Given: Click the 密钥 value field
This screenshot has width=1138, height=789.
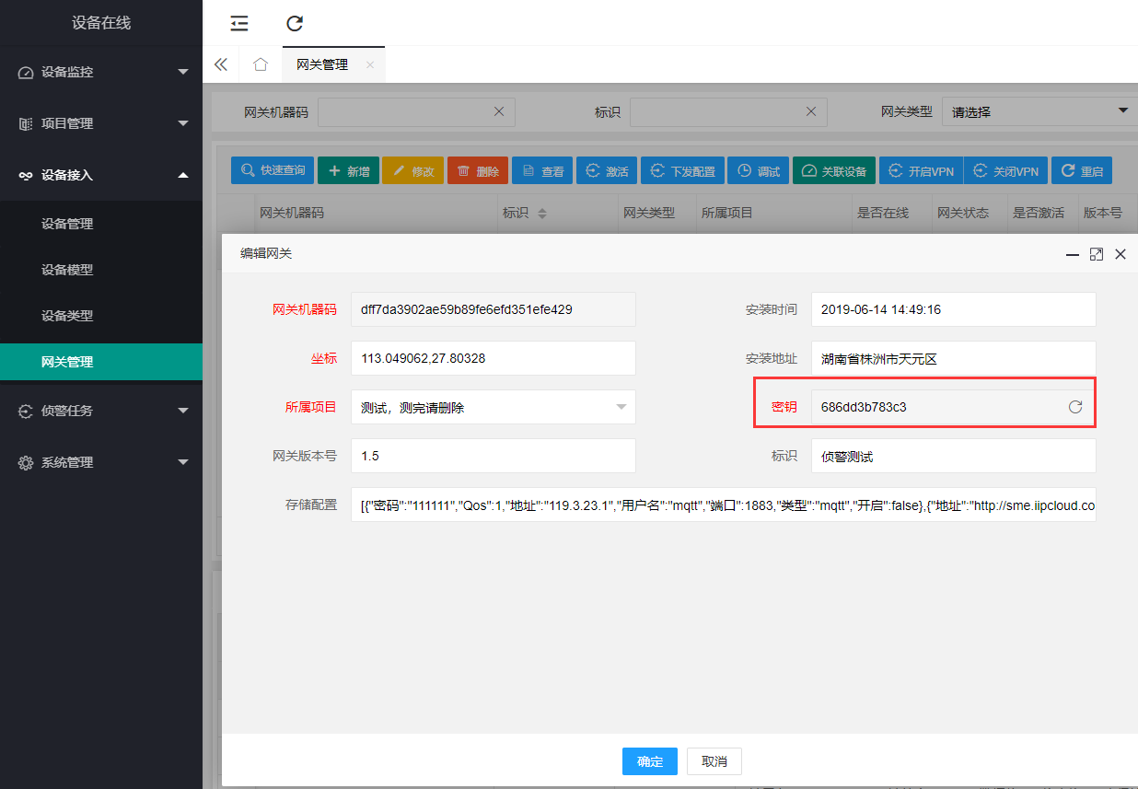Looking at the screenshot, I should coord(953,407).
